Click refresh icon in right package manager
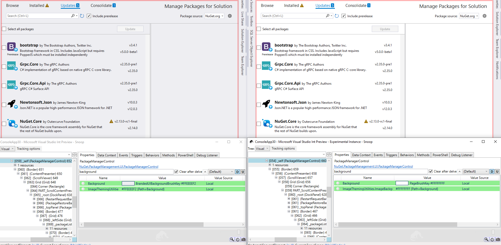Image resolution: width=501 pixels, height=245 pixels. point(337,16)
